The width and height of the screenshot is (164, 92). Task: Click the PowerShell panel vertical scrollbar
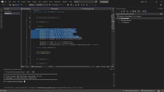click(x=114, y=80)
